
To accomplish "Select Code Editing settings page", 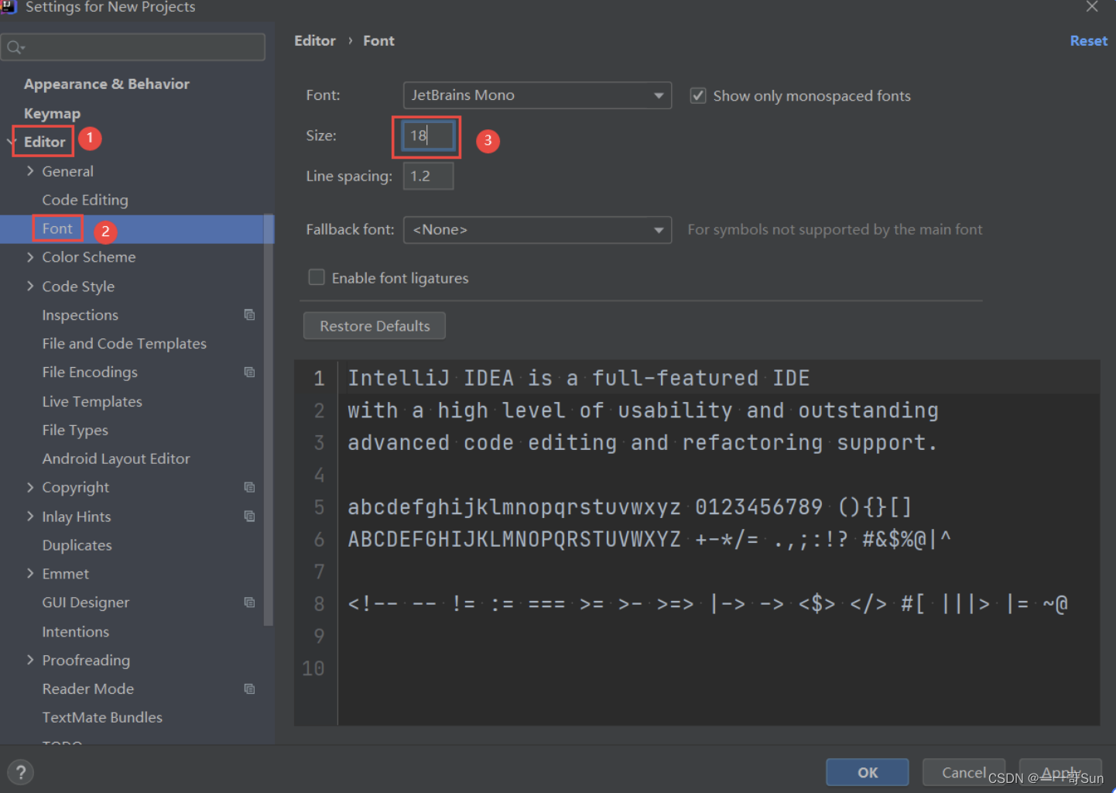I will point(85,200).
